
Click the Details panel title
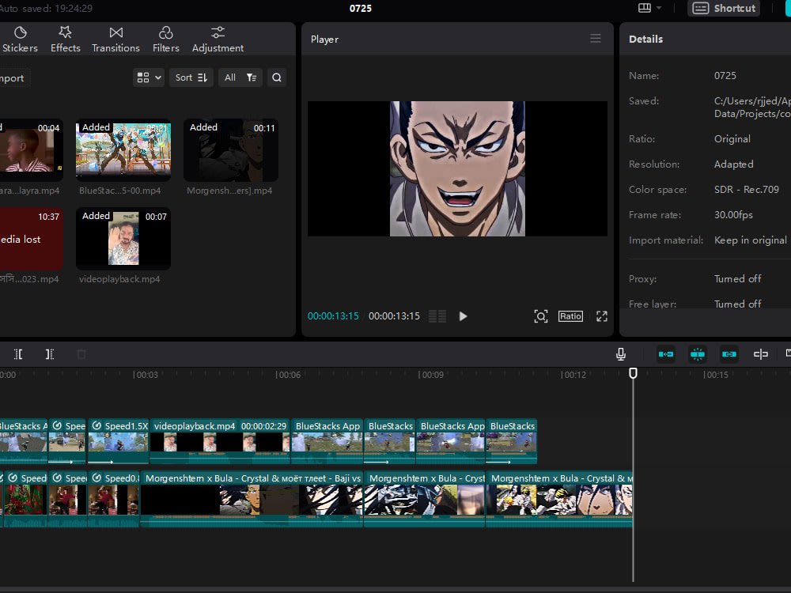(645, 39)
